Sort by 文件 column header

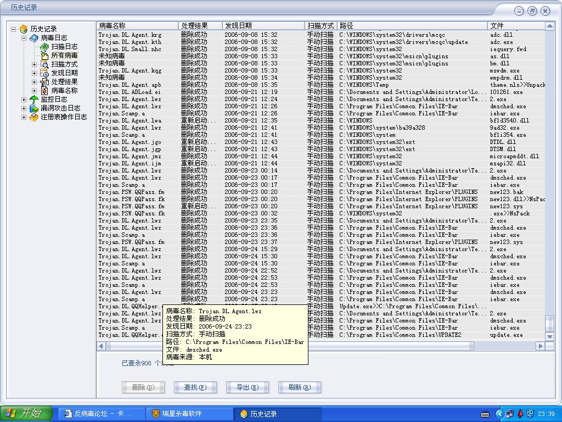[516, 26]
